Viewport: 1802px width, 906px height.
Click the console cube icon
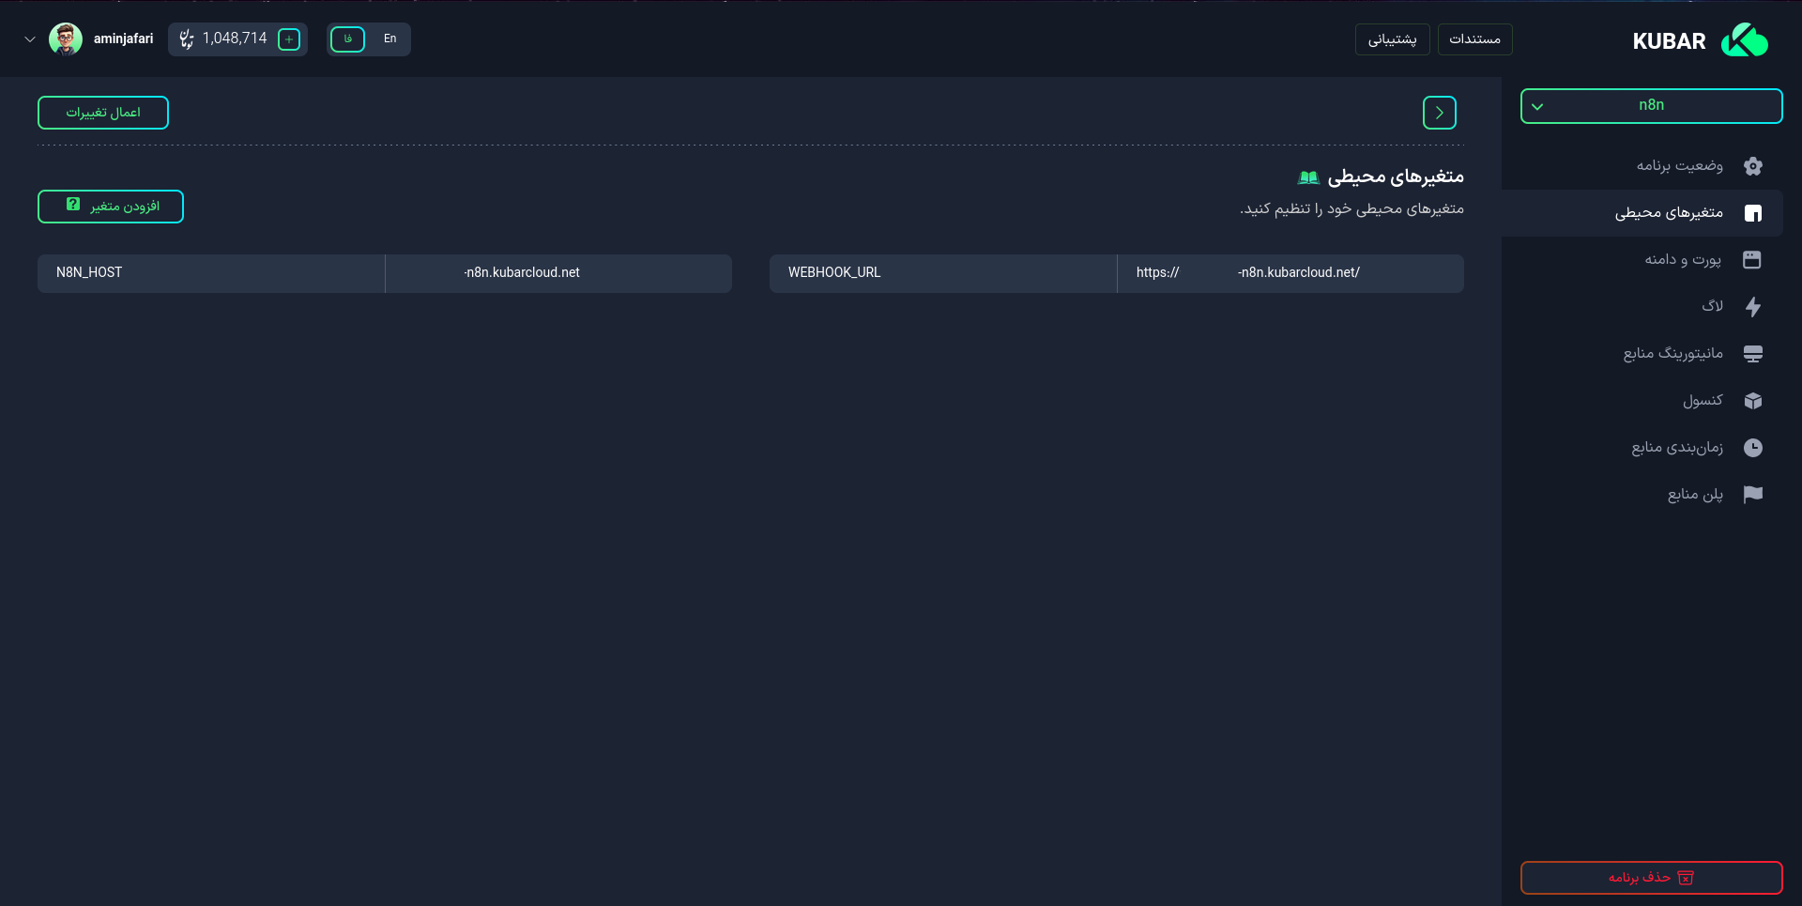click(1752, 401)
